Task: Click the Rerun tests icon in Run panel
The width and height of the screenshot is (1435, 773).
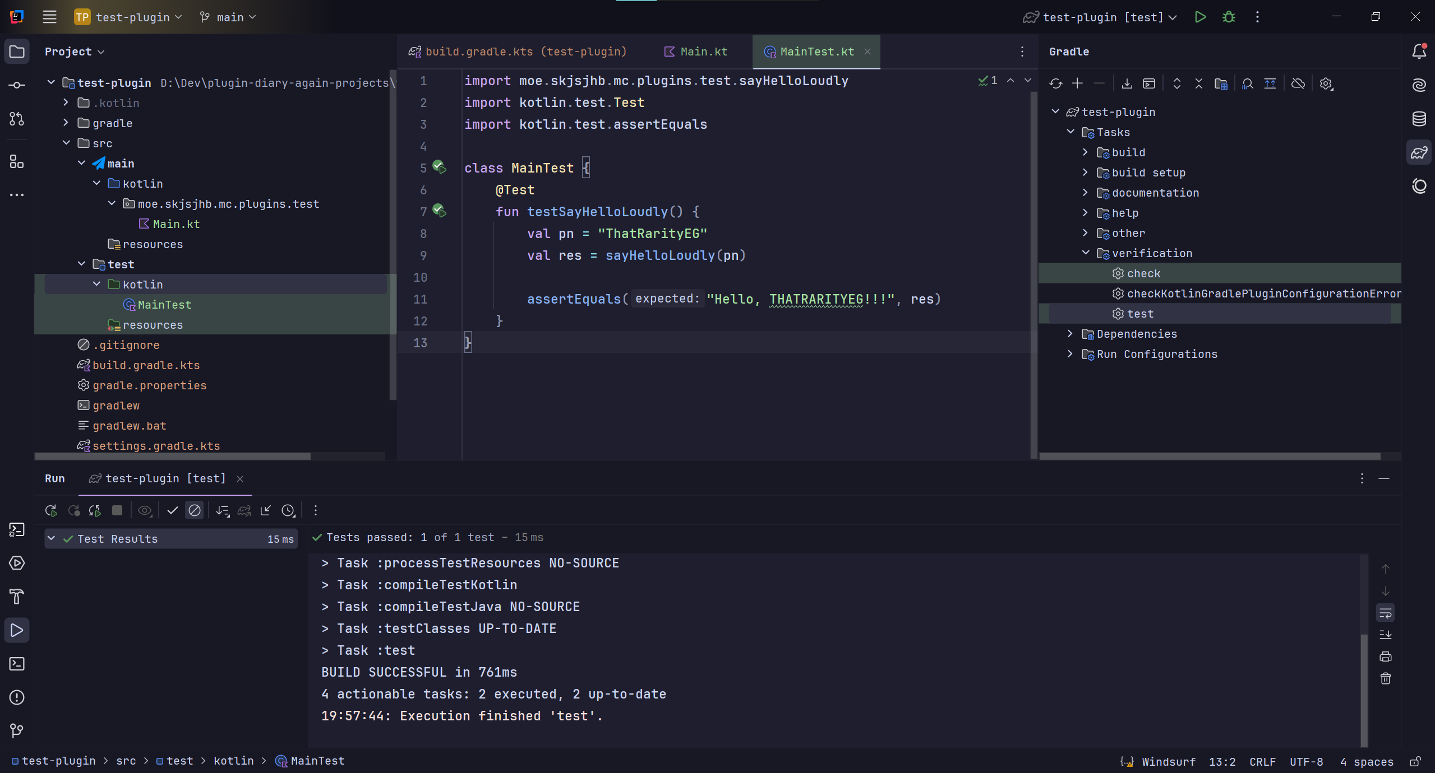Action: click(x=51, y=511)
